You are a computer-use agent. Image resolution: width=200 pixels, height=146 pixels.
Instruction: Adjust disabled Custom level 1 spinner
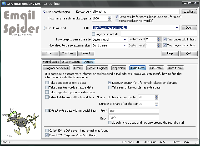159,45
